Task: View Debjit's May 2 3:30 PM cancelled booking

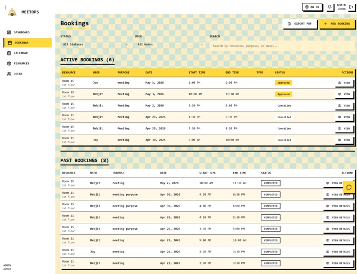Action: 344,106
